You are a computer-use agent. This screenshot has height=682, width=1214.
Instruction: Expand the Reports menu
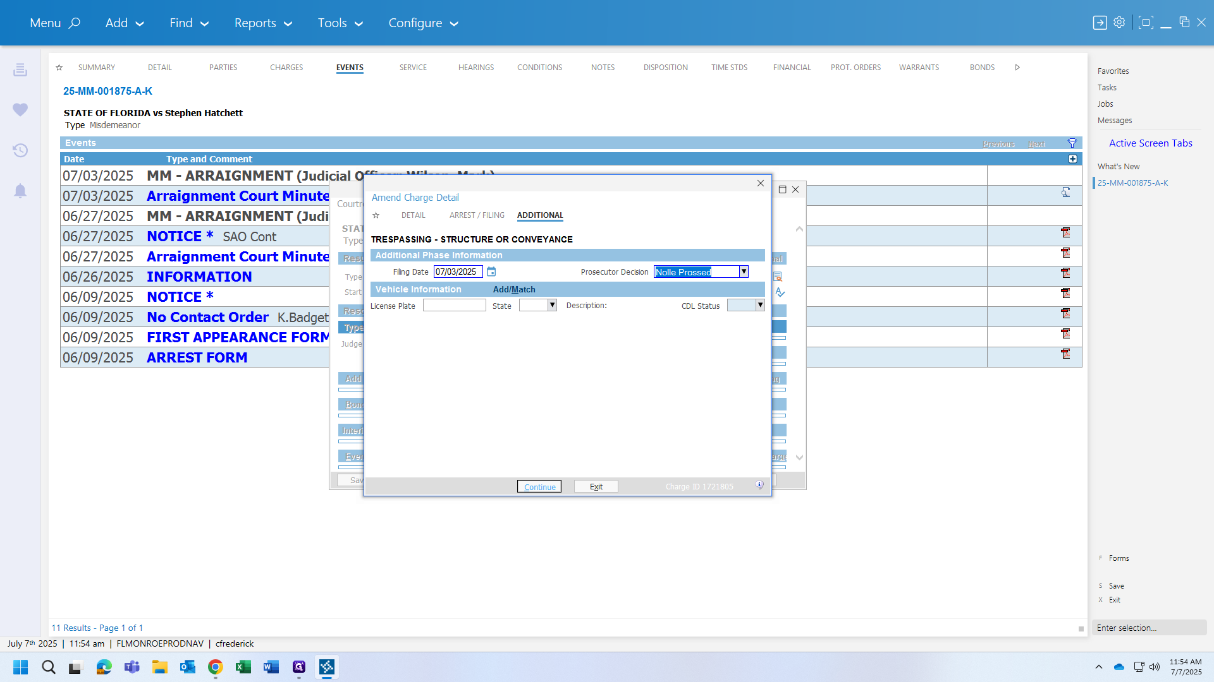coord(263,23)
